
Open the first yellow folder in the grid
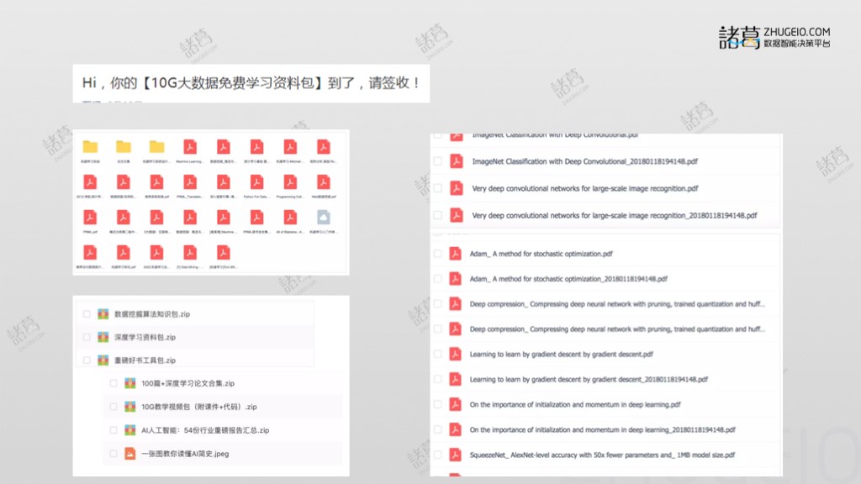click(x=91, y=145)
